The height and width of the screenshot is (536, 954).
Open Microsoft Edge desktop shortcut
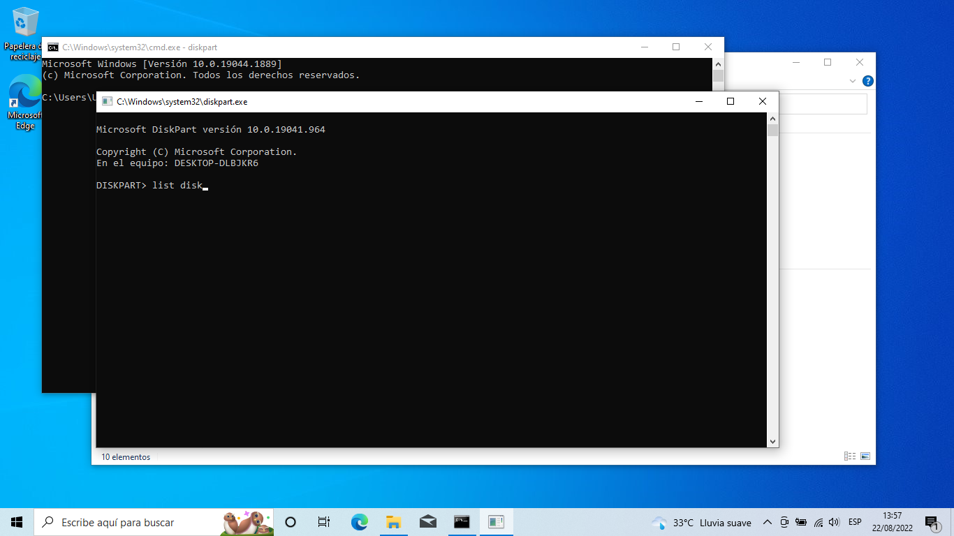25,96
